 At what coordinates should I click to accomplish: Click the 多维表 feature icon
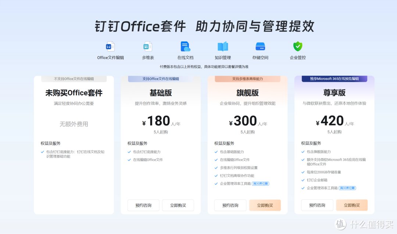(x=147, y=47)
